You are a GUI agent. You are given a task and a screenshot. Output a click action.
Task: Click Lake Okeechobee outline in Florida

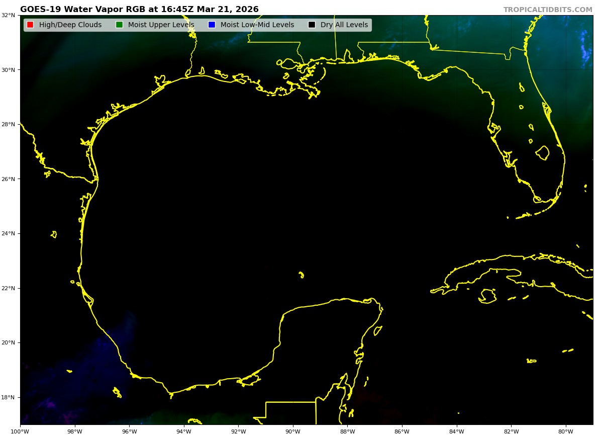[x=542, y=153]
